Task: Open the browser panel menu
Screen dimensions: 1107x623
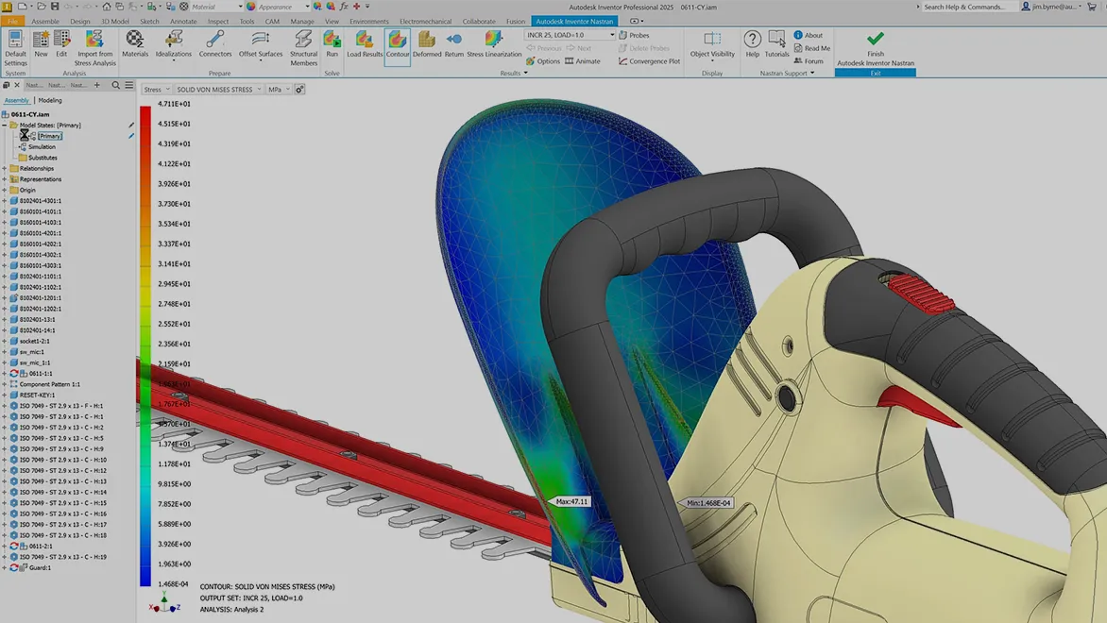Action: [x=129, y=85]
